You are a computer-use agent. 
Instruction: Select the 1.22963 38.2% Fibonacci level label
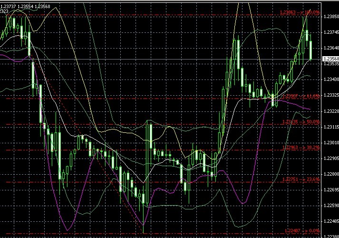(301, 148)
